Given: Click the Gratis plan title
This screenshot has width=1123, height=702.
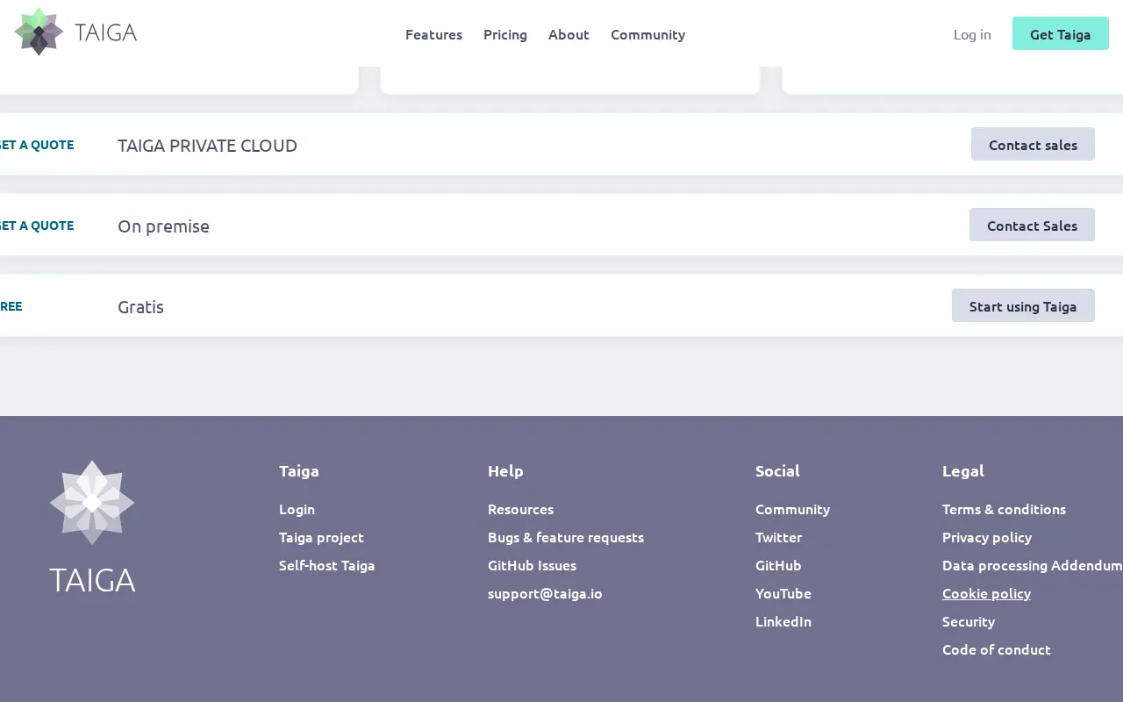Looking at the screenshot, I should (x=140, y=306).
